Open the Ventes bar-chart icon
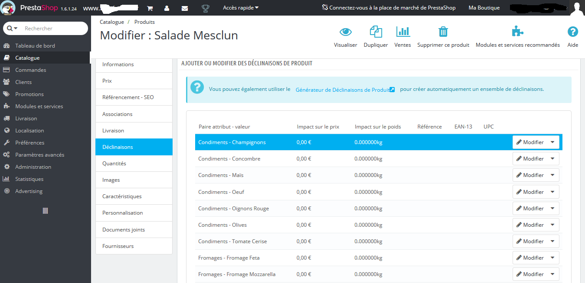 coord(403,32)
